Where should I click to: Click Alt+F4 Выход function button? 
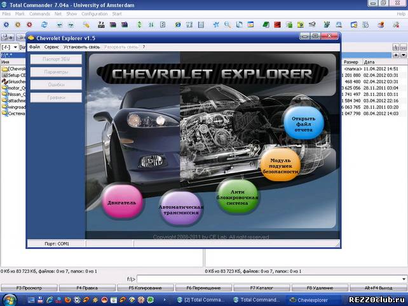pos(378,288)
